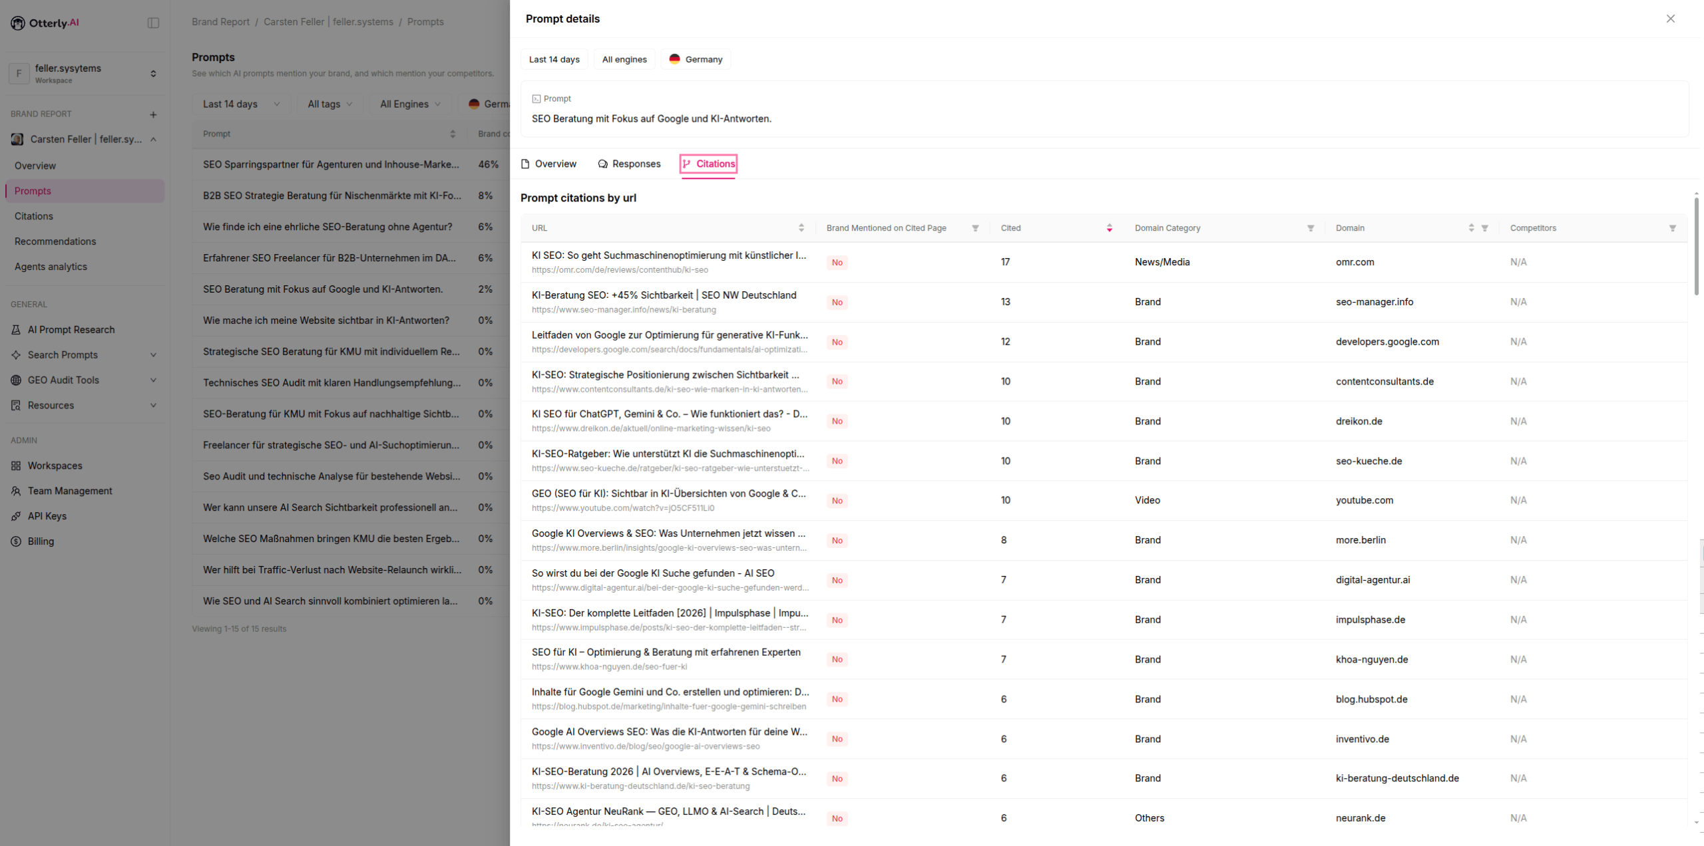This screenshot has width=1704, height=846.
Task: Click the Workspaces grid icon
Action: (x=16, y=466)
